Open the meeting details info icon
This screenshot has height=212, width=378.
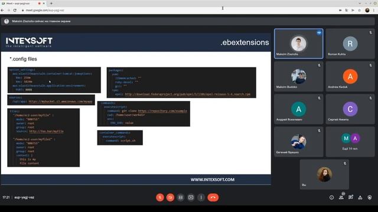pos(332,198)
